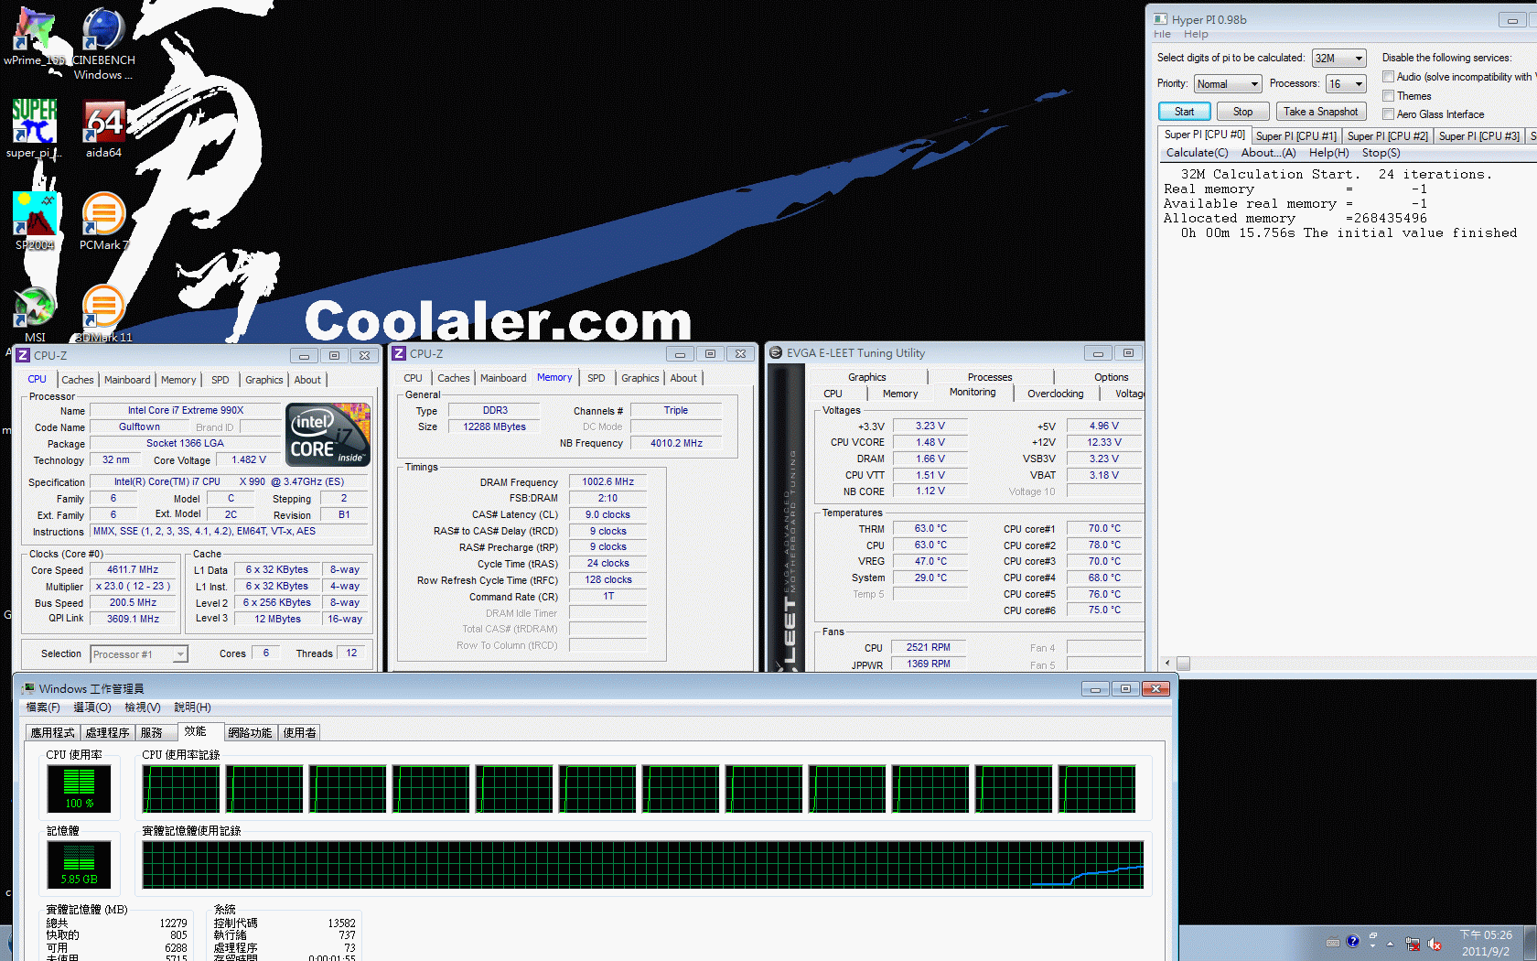
Task: Click the Hyper PI horizontal scrollbar left arrow
Action: 1166,663
